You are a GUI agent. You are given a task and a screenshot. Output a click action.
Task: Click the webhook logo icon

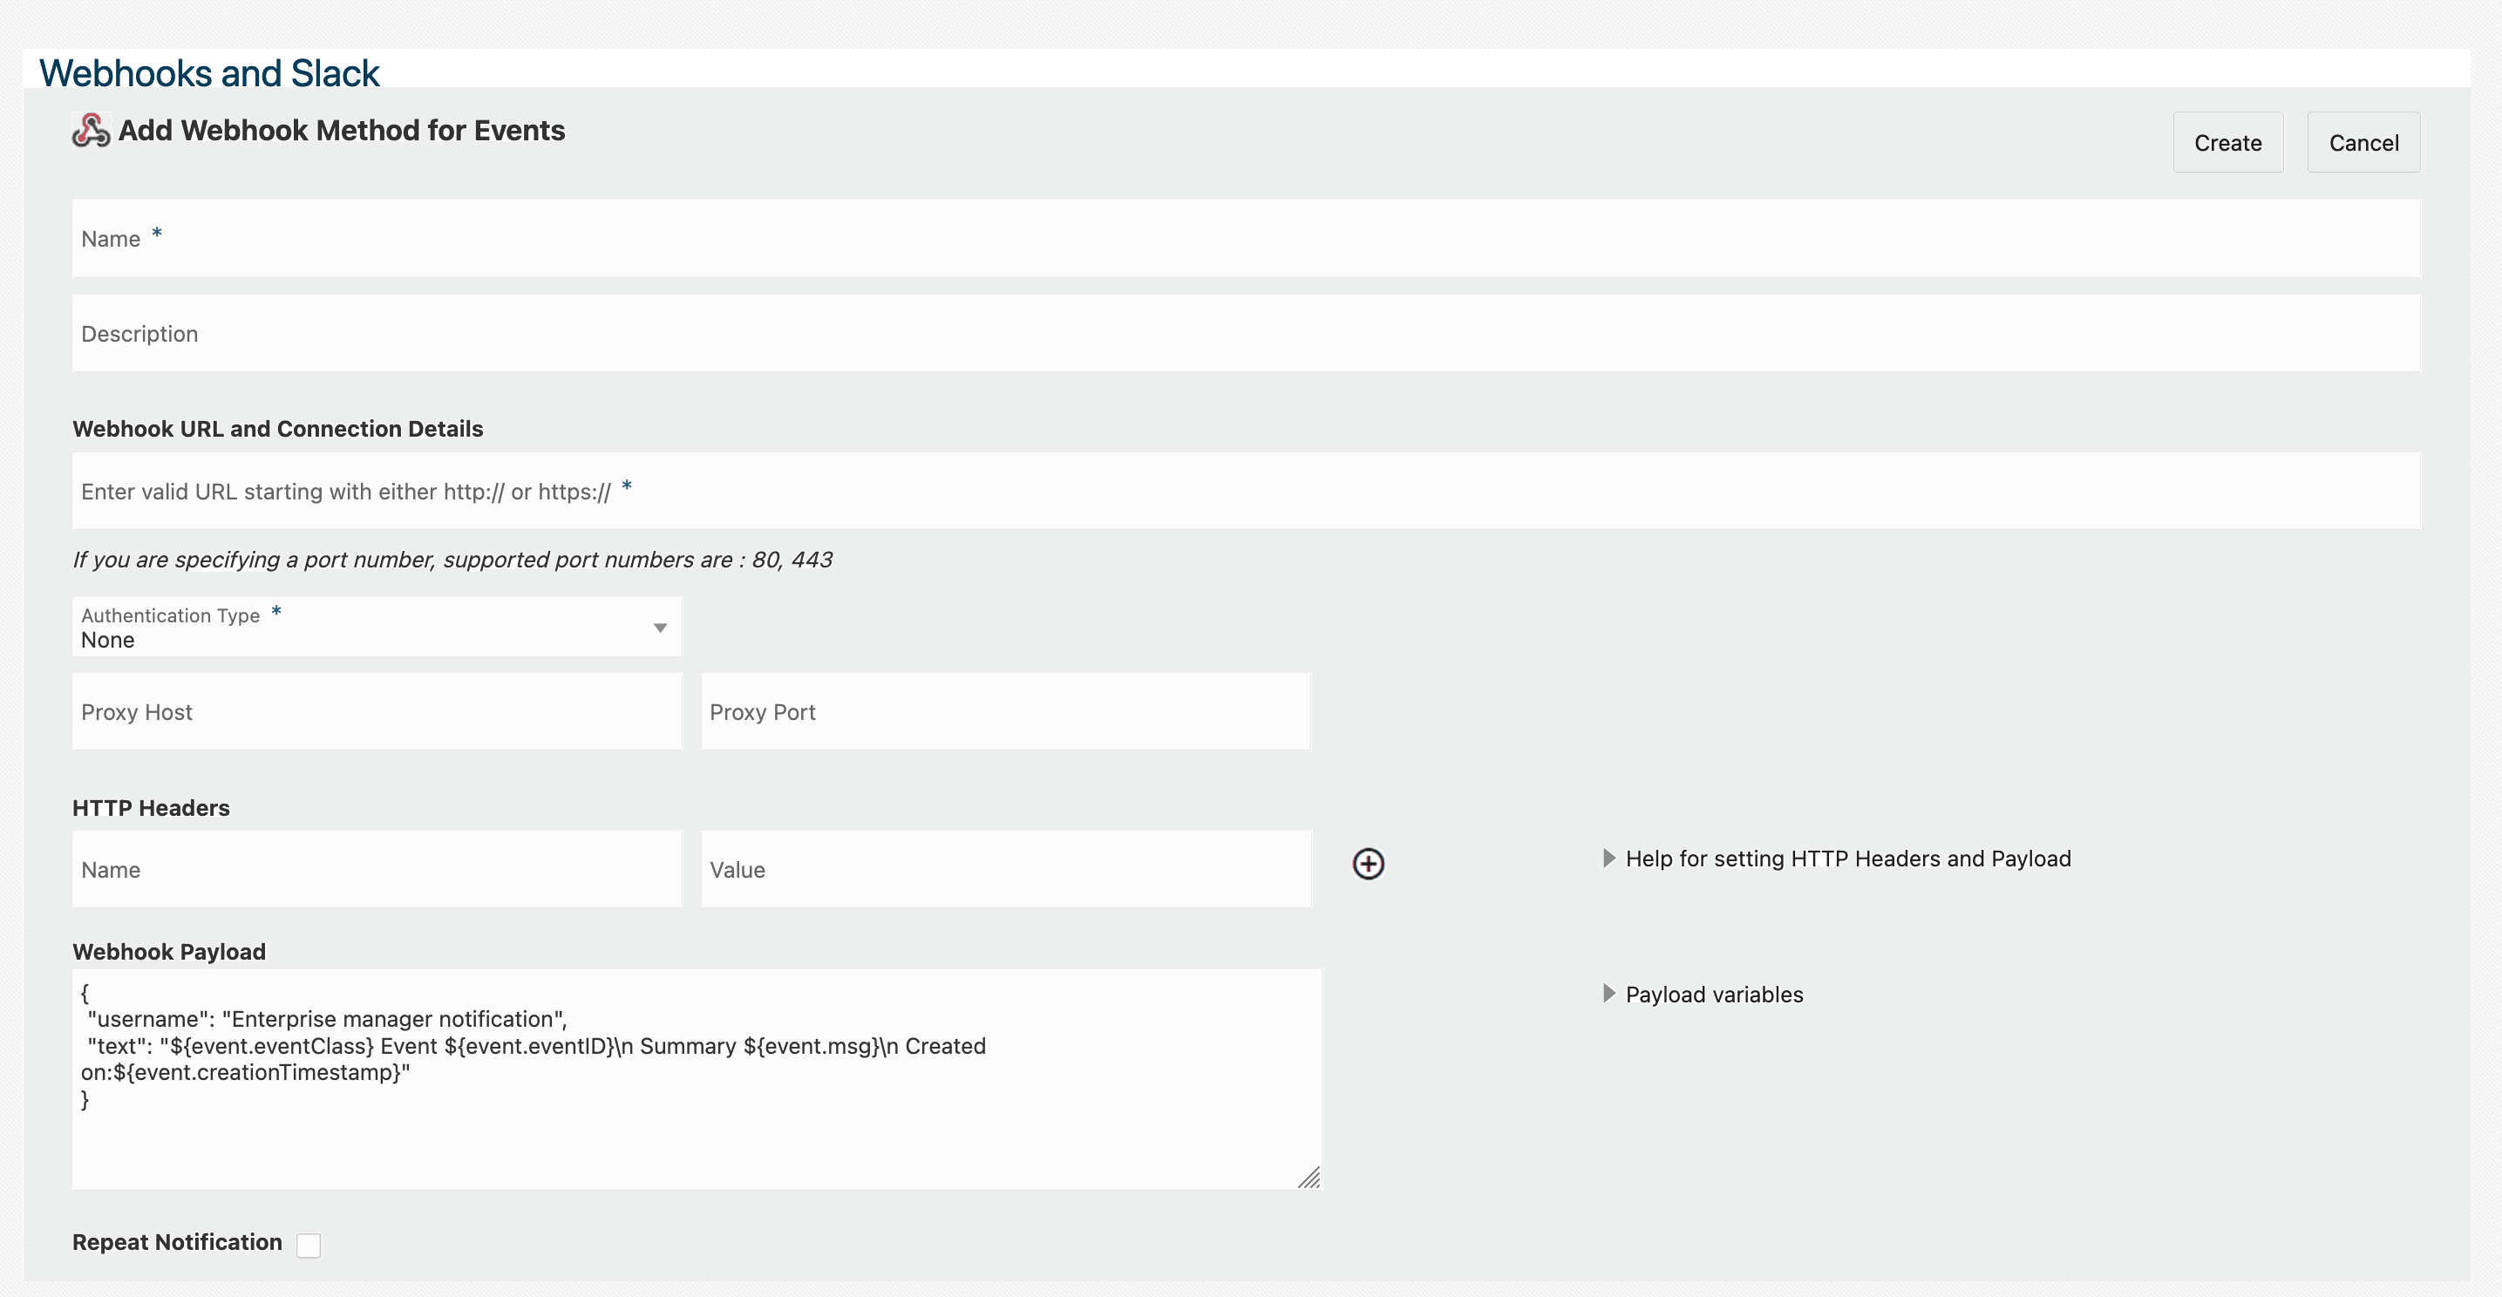92,130
